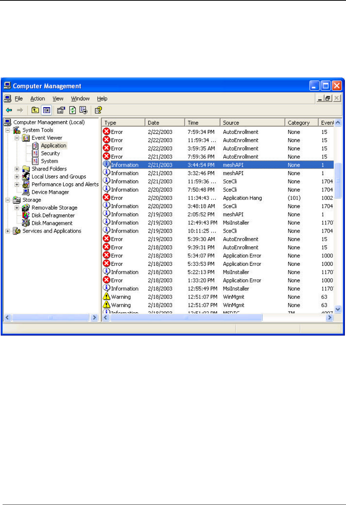Open the Window menu

[x=80, y=99]
